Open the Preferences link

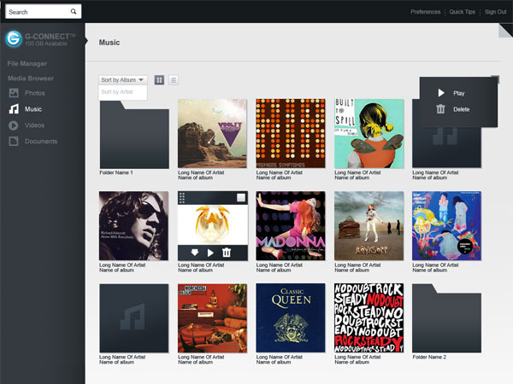click(x=425, y=12)
